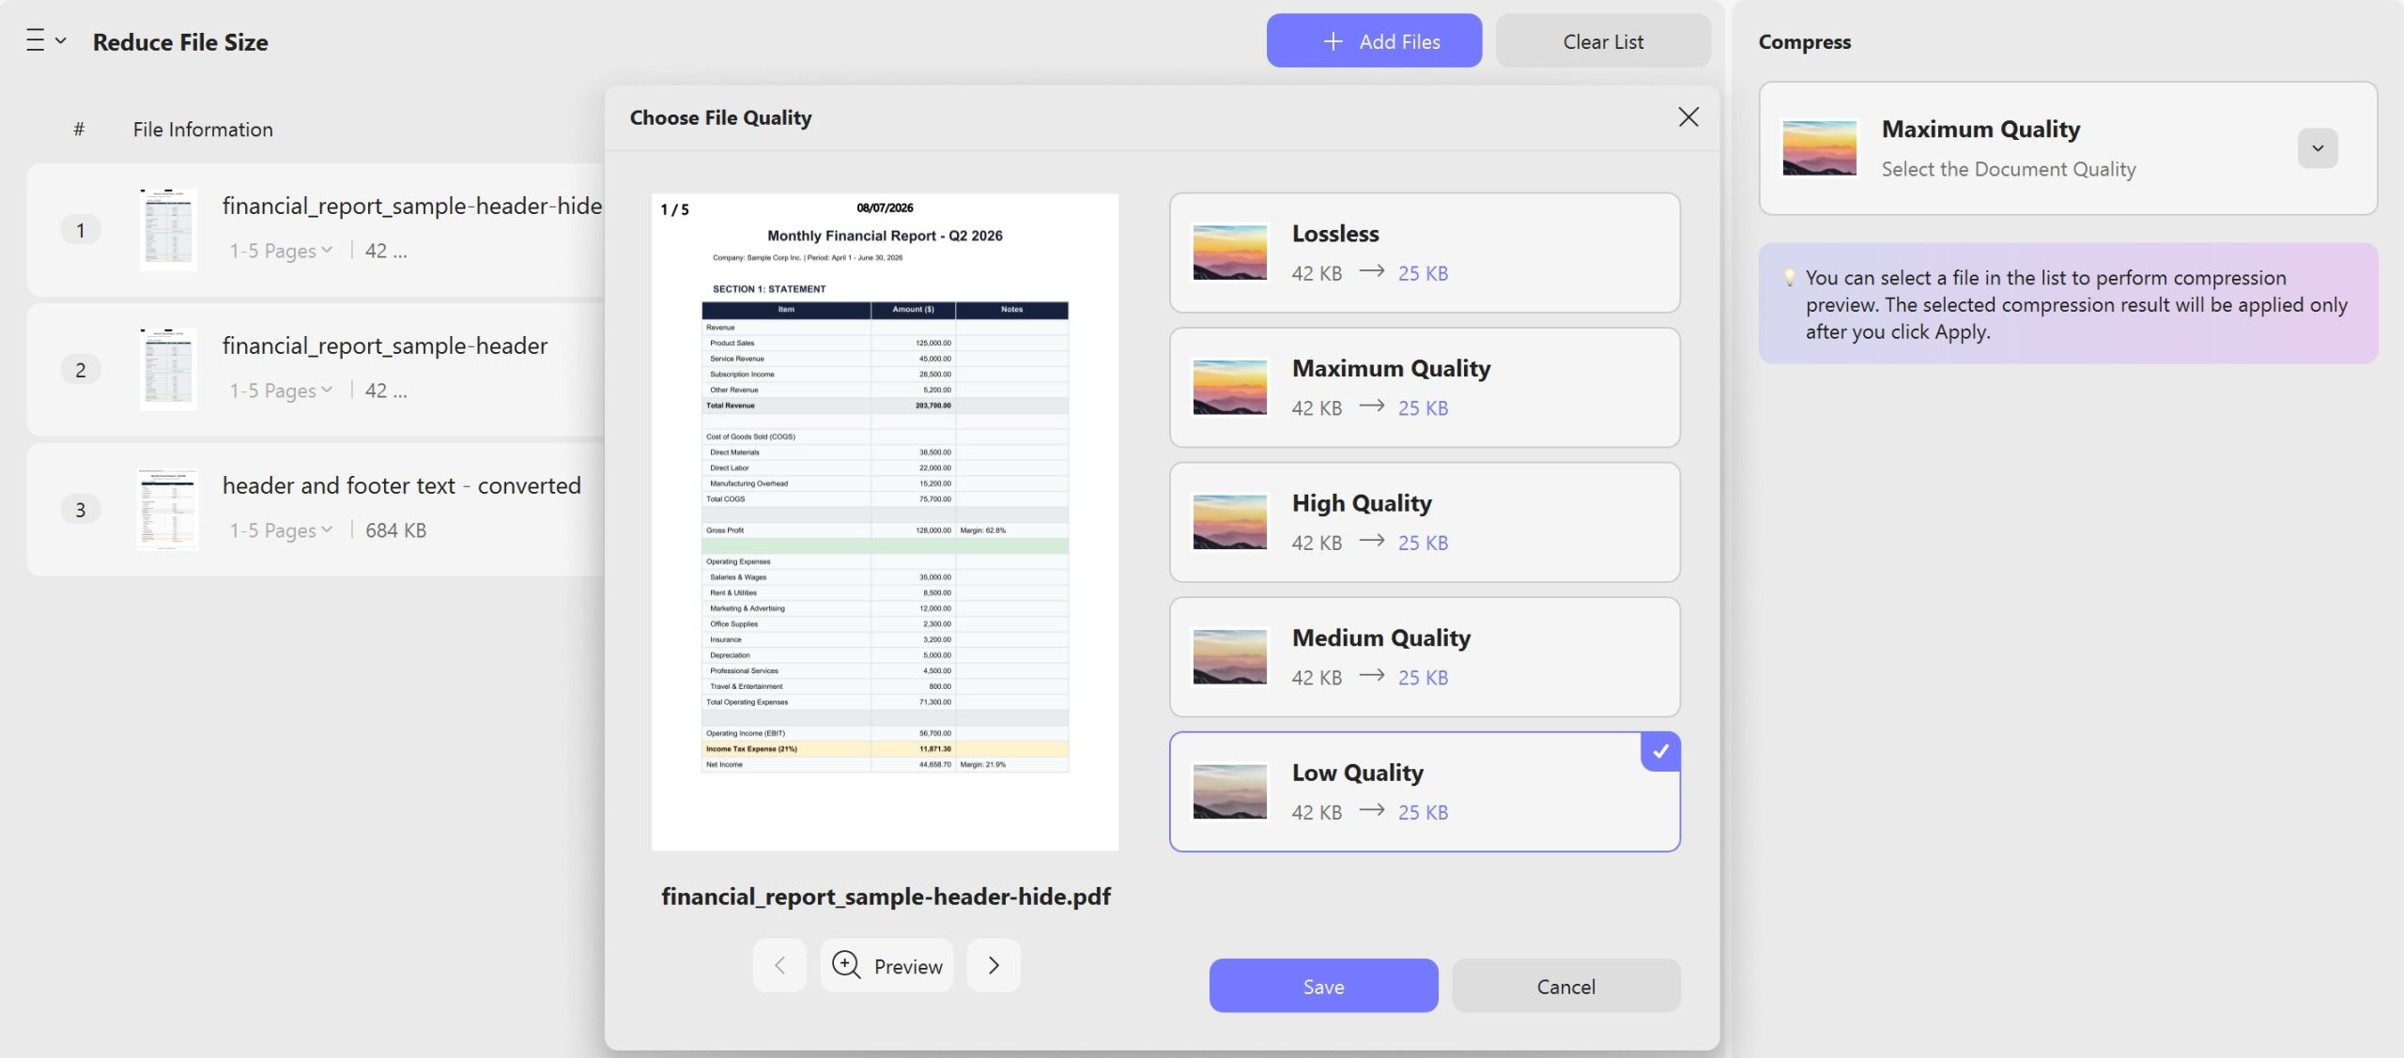Toggle the checkmark on Low Quality card
The image size is (2404, 1058).
click(x=1659, y=751)
